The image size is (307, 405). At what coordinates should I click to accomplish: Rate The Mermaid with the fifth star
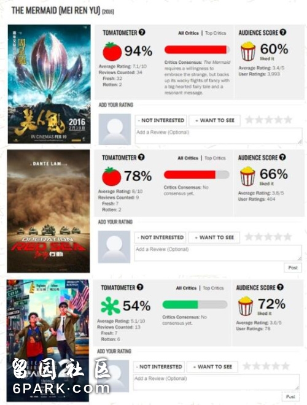click(x=288, y=120)
